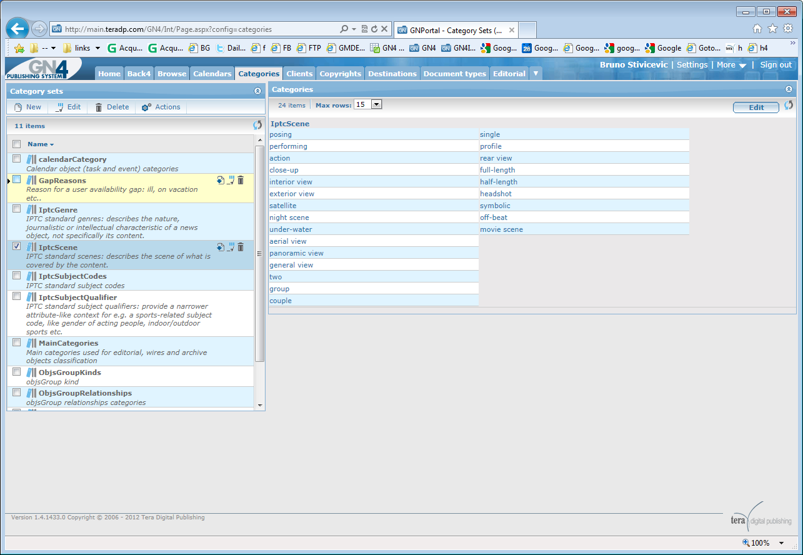This screenshot has width=803, height=555.
Task: Refresh the Category sets item list
Action: click(257, 126)
